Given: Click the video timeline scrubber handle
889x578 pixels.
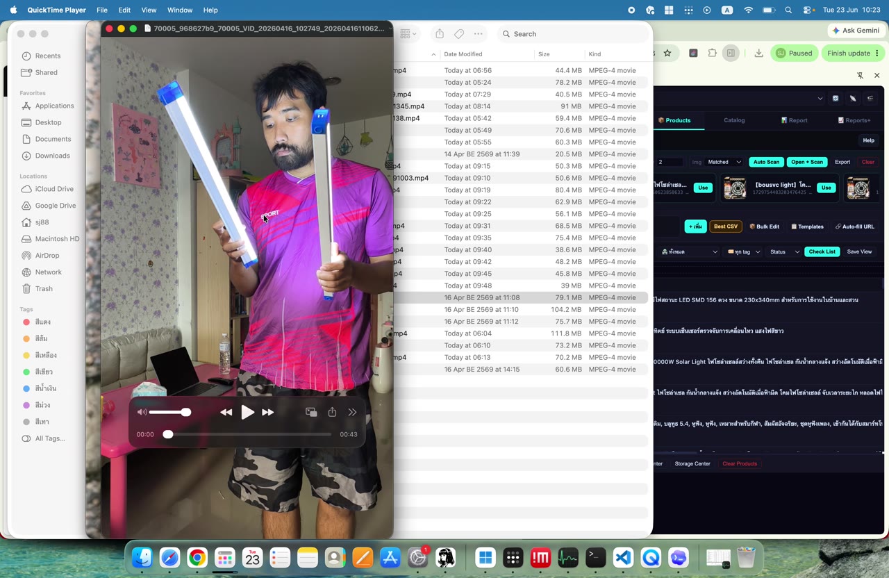Looking at the screenshot, I should point(167,434).
